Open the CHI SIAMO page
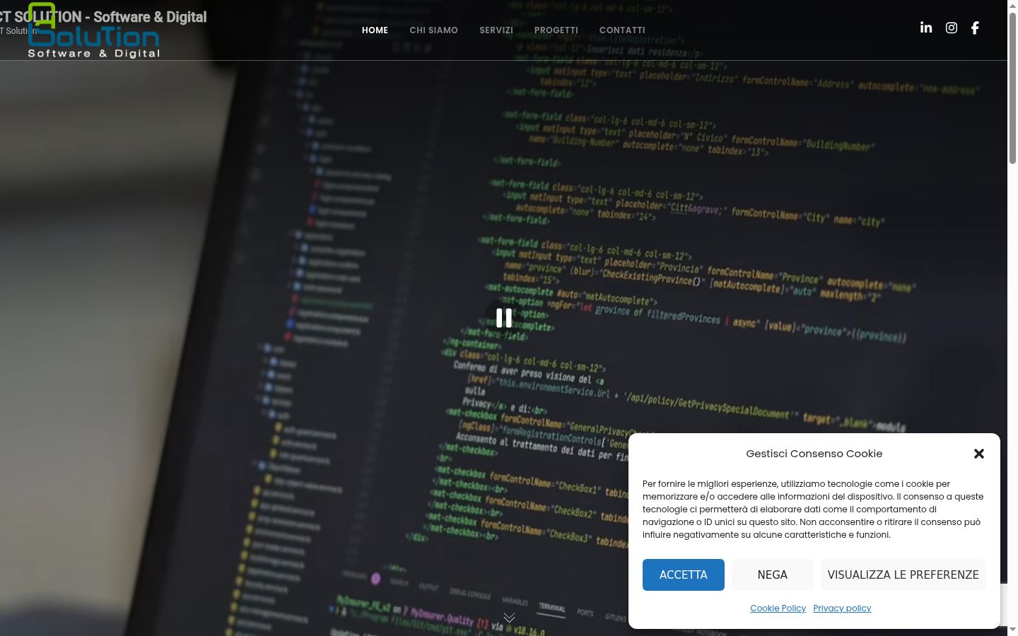1018x636 pixels. point(433,30)
